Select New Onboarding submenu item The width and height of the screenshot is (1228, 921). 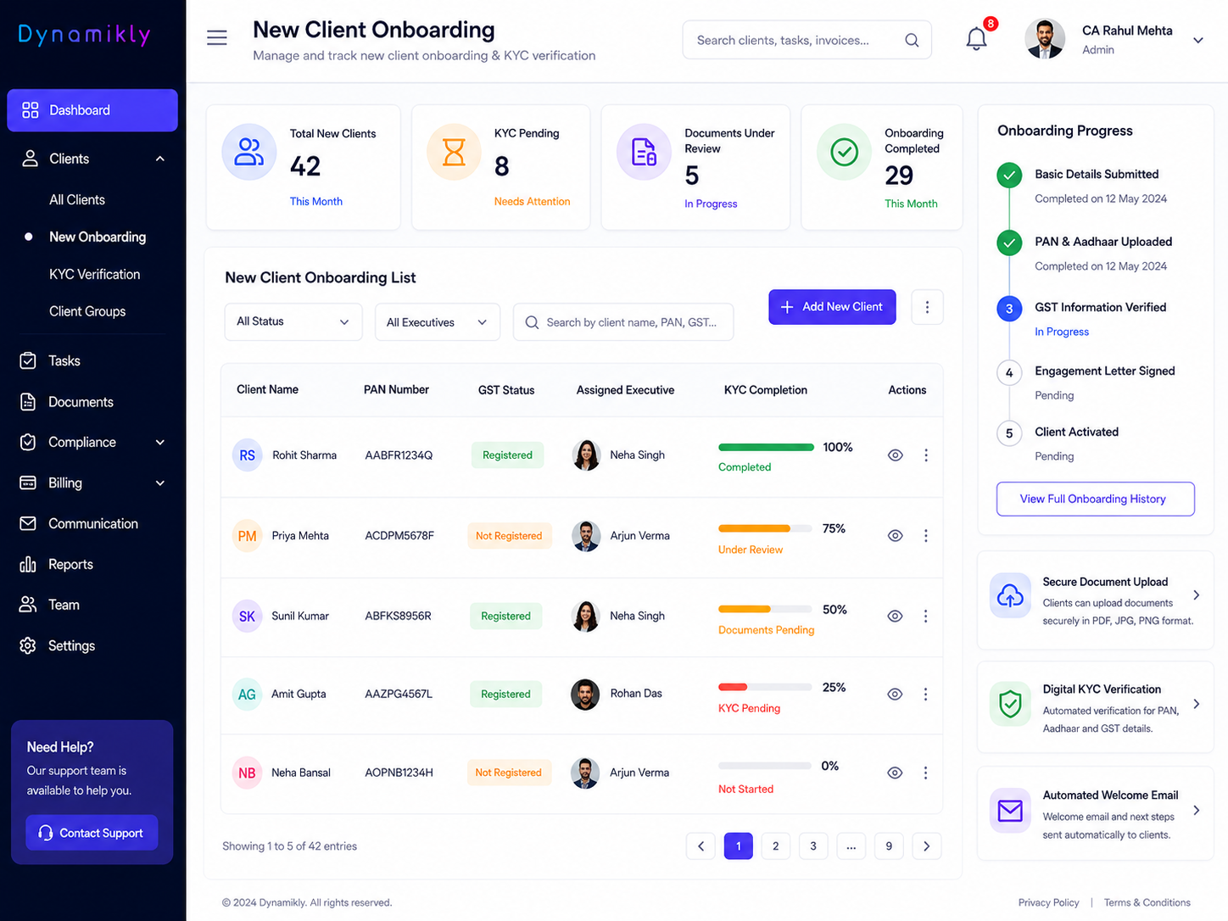point(98,237)
